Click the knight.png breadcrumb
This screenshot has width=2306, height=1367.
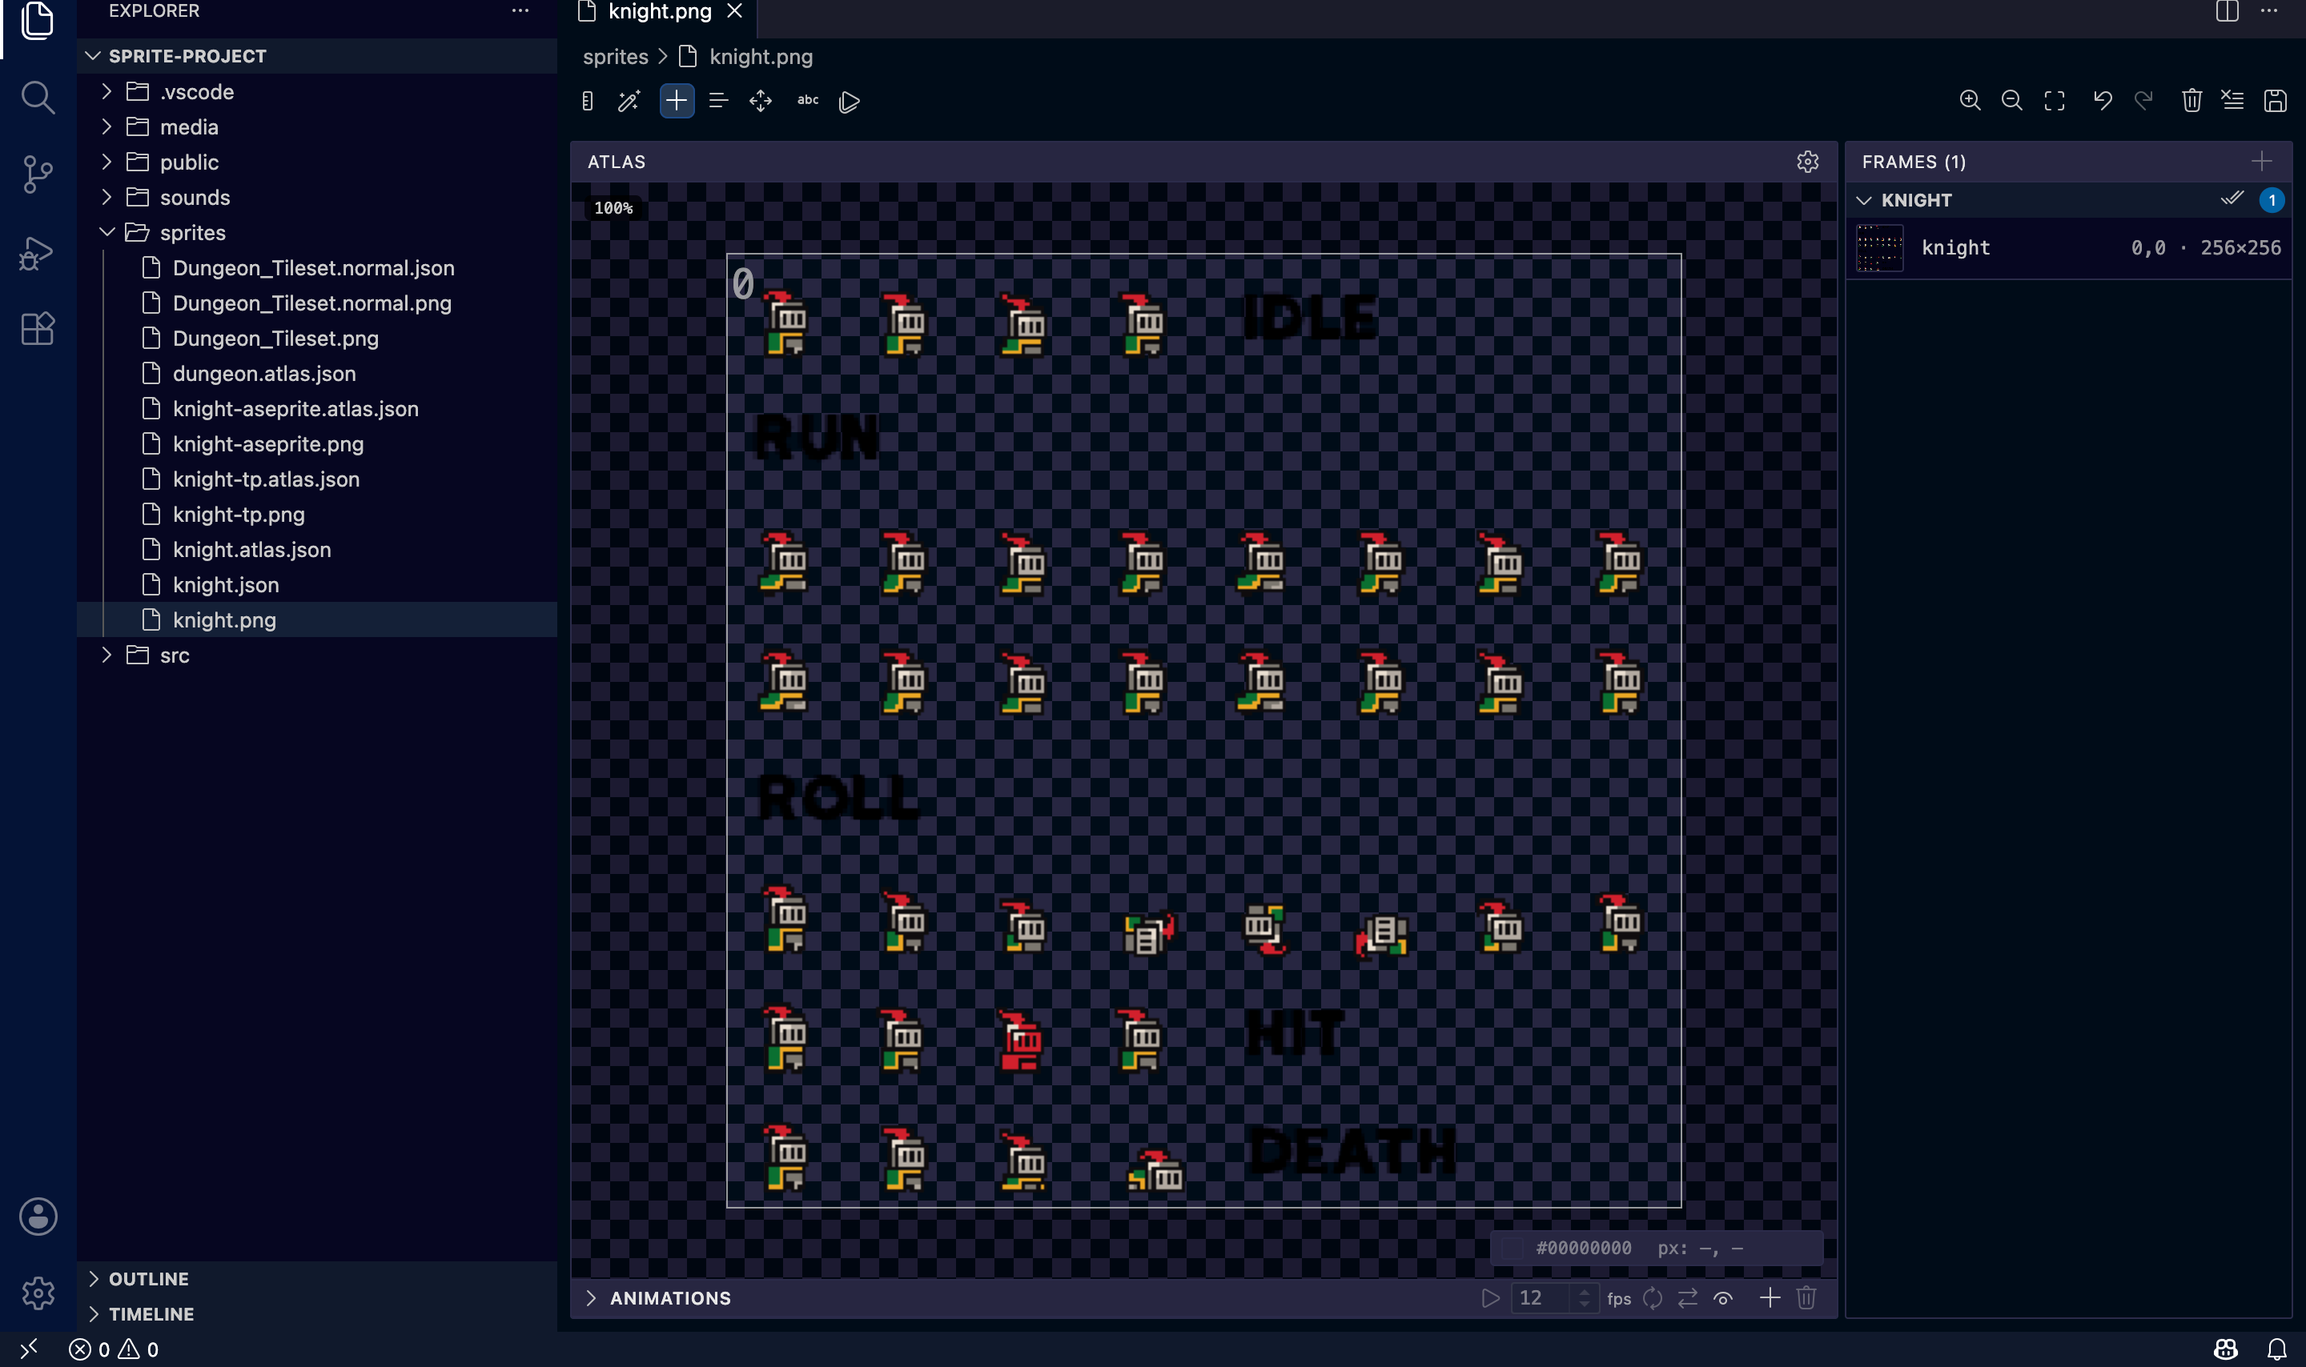[761, 57]
